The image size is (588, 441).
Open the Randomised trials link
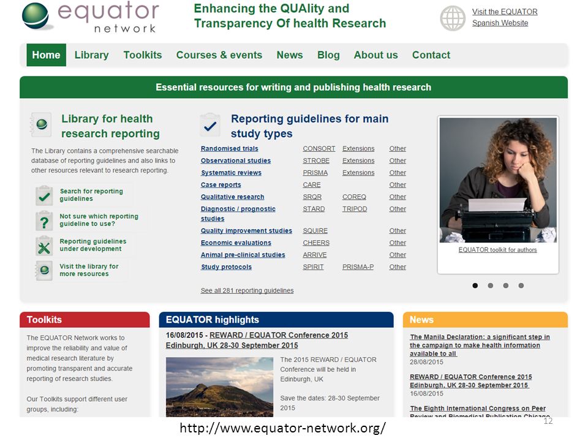click(229, 148)
